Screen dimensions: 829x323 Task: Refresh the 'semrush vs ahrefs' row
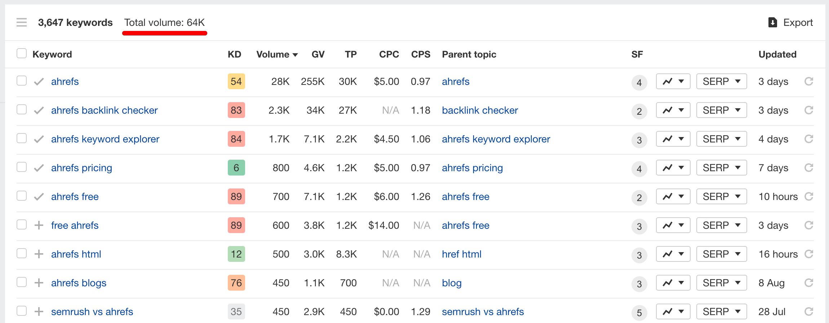pos(809,311)
